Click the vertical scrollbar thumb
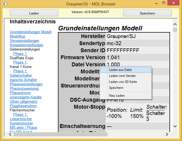 (175, 30)
